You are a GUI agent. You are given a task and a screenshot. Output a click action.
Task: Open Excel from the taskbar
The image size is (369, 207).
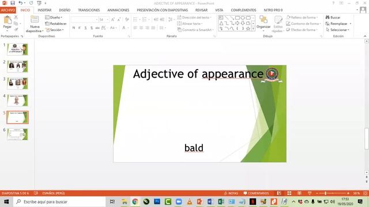tap(221, 202)
